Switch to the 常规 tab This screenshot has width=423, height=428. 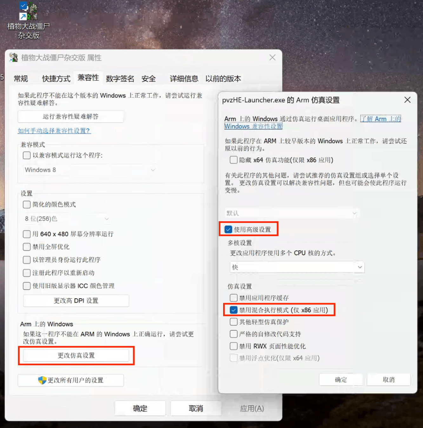coord(21,79)
